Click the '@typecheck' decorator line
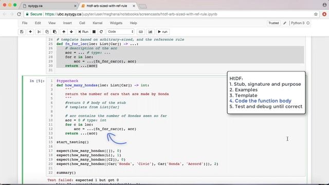This screenshot has height=185, width=329. (67, 81)
